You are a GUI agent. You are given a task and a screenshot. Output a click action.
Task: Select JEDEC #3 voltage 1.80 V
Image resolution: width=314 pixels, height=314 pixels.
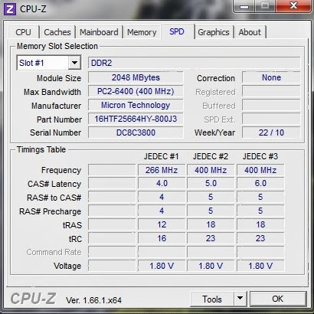pyautogui.click(x=260, y=266)
